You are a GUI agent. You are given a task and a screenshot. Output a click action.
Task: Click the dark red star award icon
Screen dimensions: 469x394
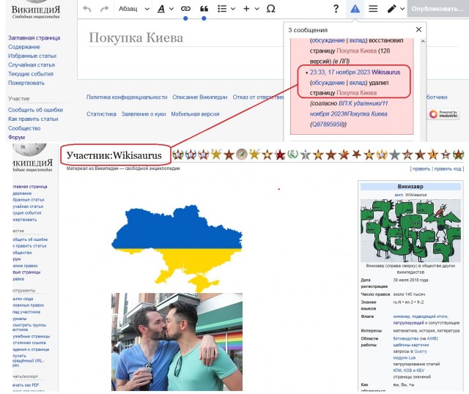tap(280, 155)
